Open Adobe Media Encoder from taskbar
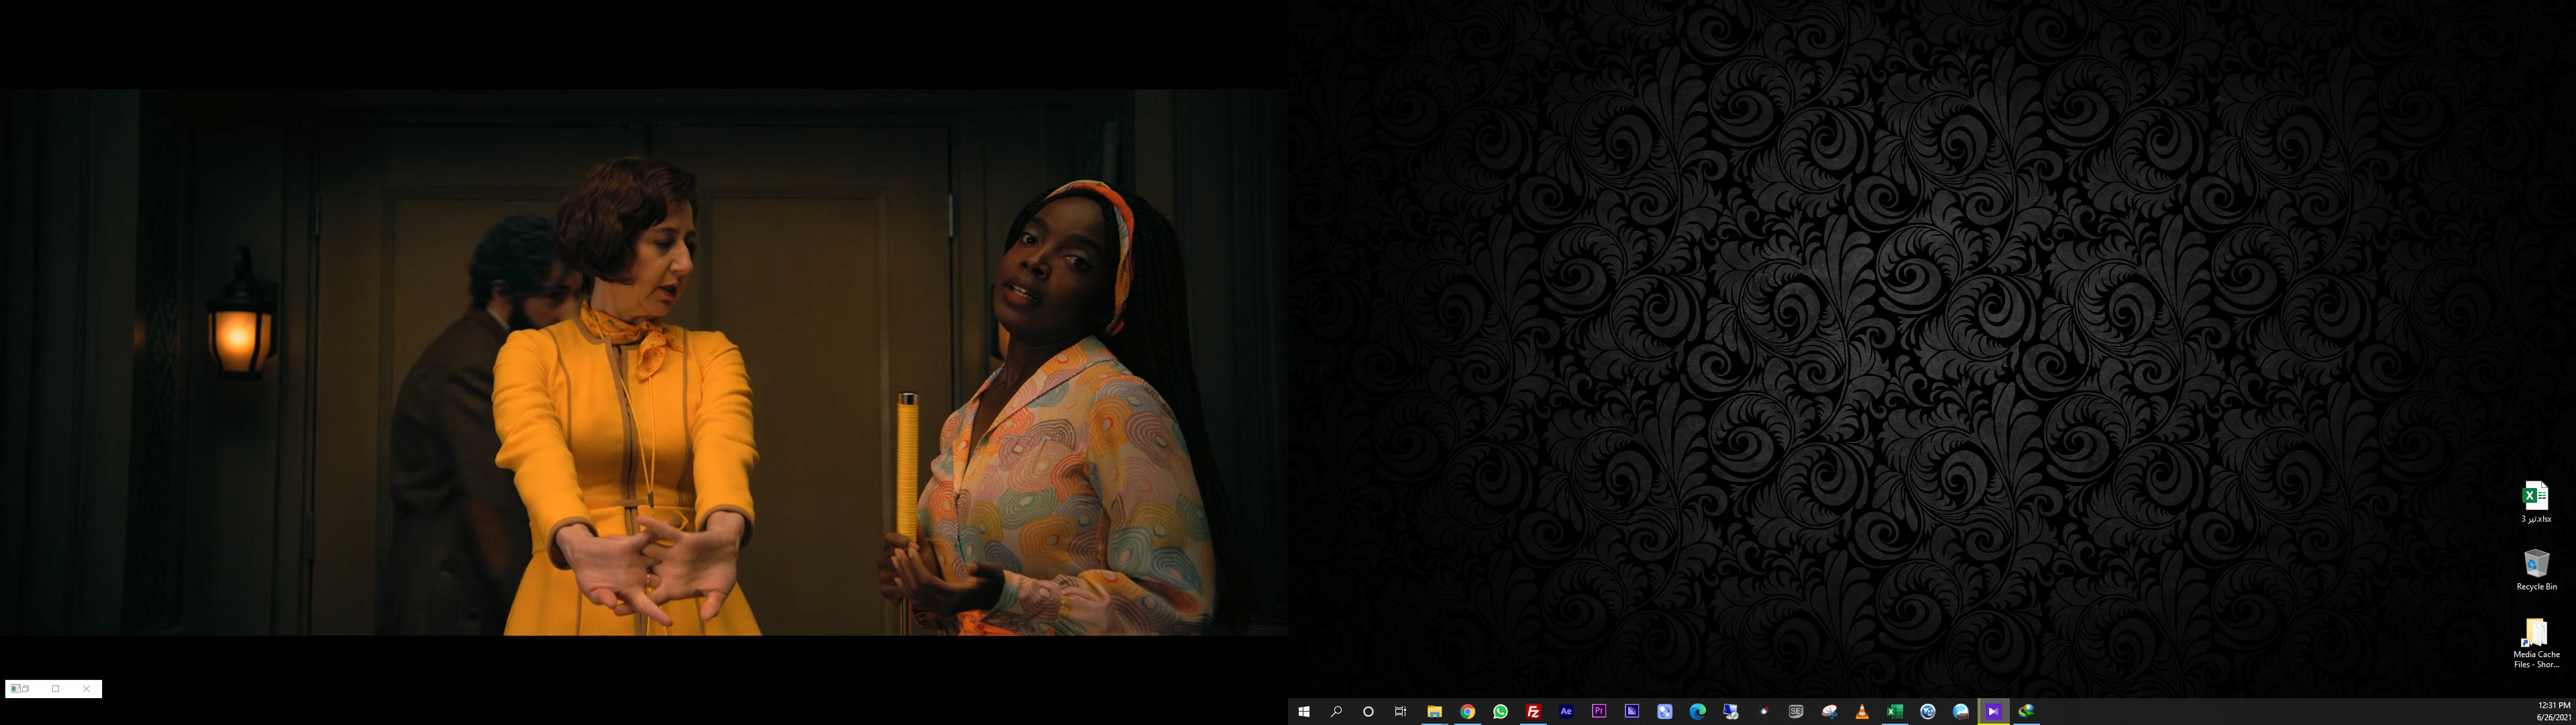2576x725 pixels. [1632, 711]
